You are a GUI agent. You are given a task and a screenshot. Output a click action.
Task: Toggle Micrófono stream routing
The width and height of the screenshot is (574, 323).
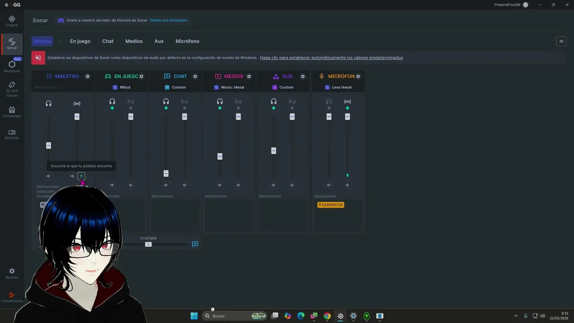coord(347,102)
